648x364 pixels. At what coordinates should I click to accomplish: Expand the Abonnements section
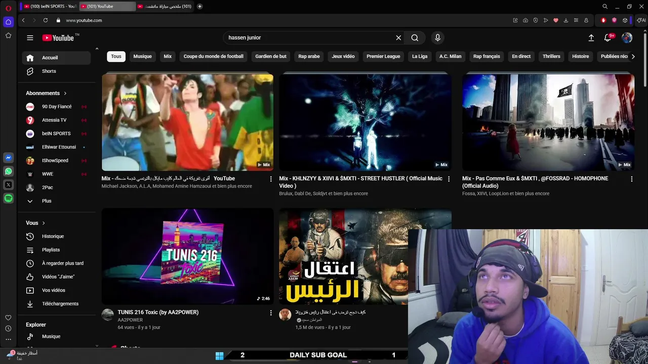(x=47, y=93)
